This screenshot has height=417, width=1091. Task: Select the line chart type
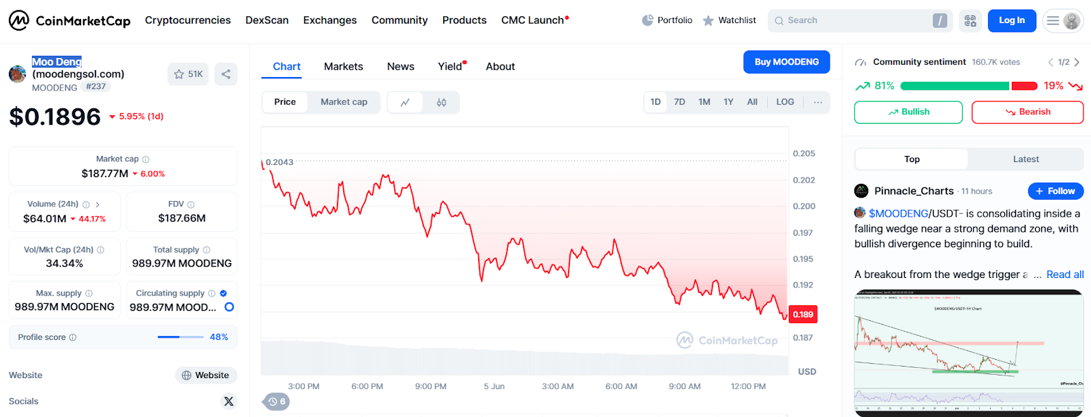coord(405,102)
